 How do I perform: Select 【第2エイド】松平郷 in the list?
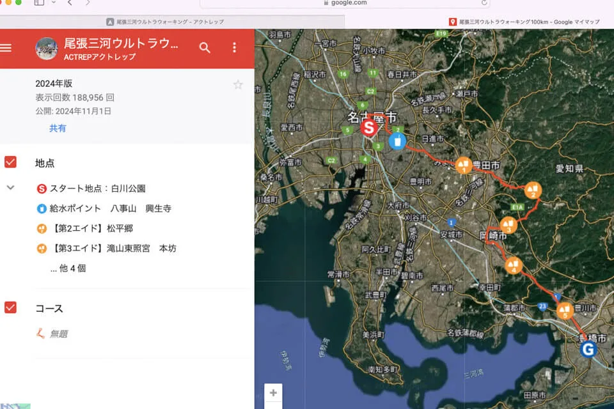pyautogui.click(x=92, y=228)
